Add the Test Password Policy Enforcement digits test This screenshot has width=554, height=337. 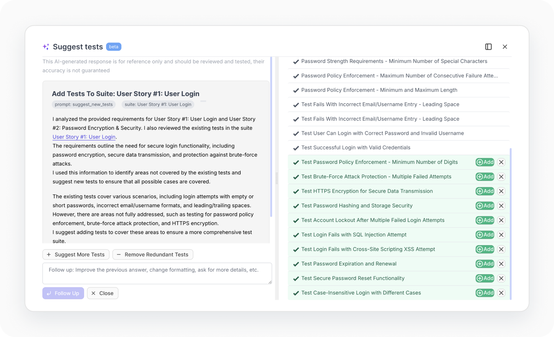485,162
